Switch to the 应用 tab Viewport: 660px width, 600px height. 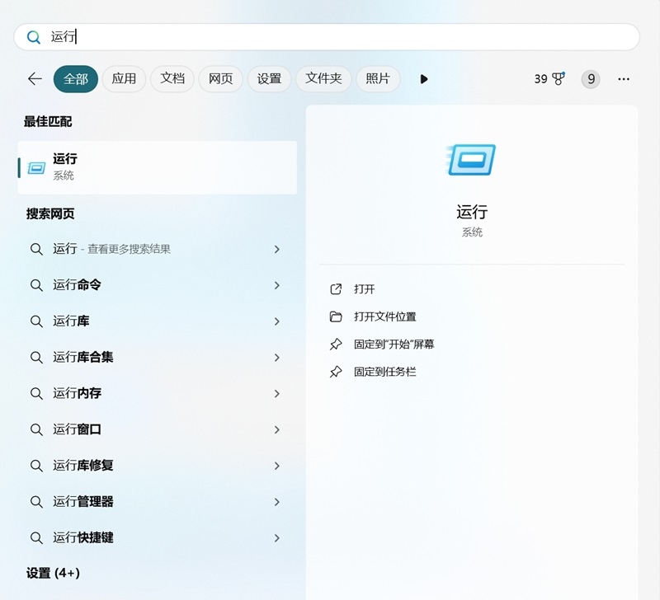(124, 78)
